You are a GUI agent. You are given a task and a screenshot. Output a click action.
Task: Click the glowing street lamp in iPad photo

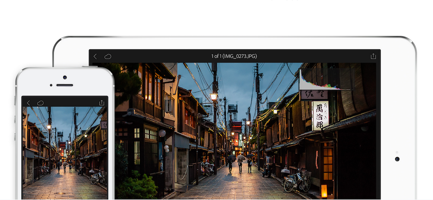tap(213, 97)
